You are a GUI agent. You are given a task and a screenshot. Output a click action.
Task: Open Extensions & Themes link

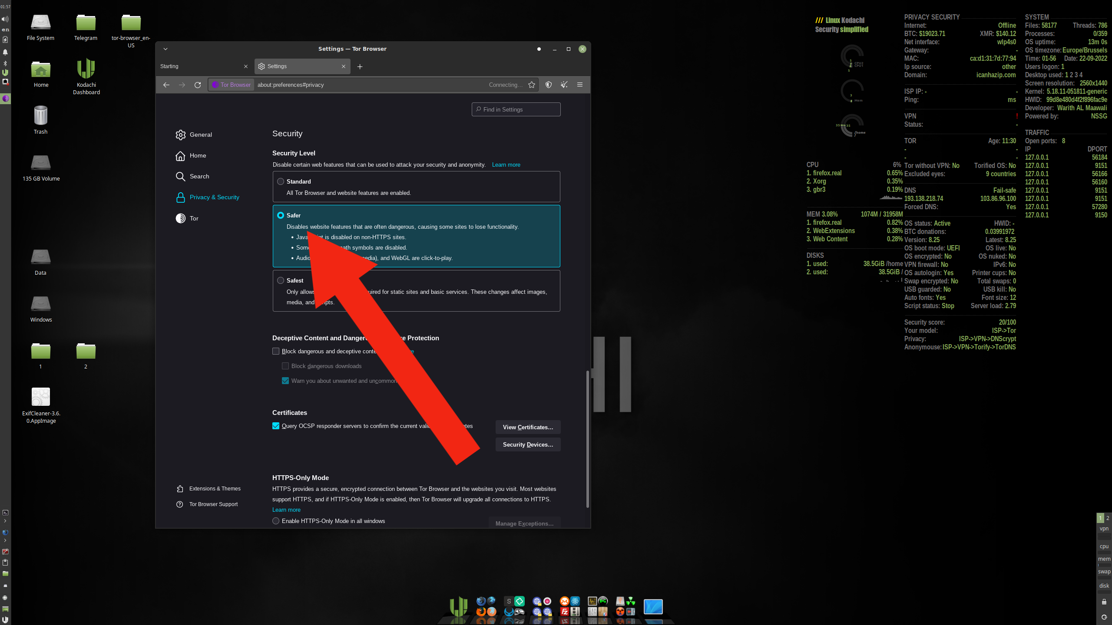tap(208, 489)
